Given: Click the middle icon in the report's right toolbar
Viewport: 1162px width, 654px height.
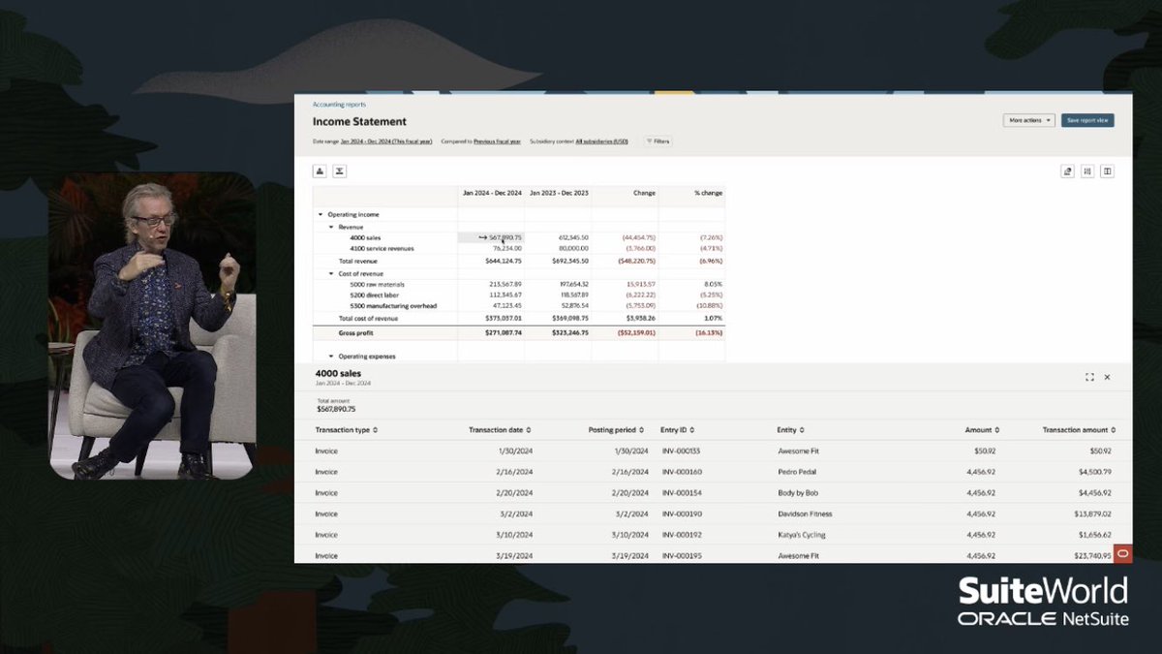Looking at the screenshot, I should pyautogui.click(x=1087, y=171).
